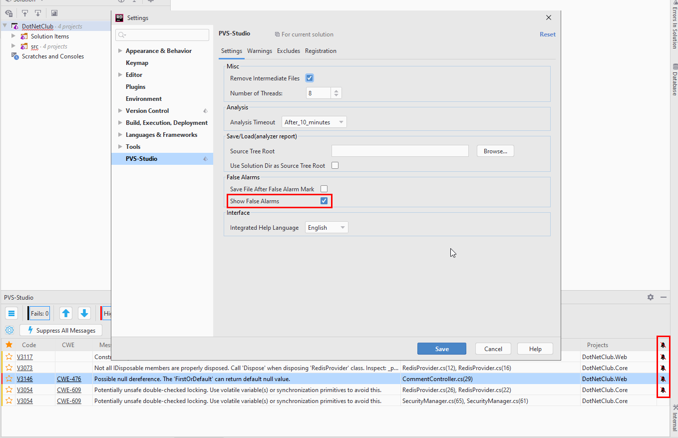This screenshot has height=438, width=678.
Task: Open Integrated Help Language dropdown
Action: click(327, 227)
